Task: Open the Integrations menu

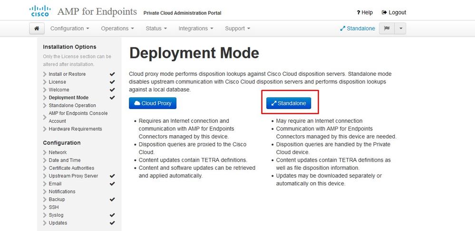Action: pos(196,28)
